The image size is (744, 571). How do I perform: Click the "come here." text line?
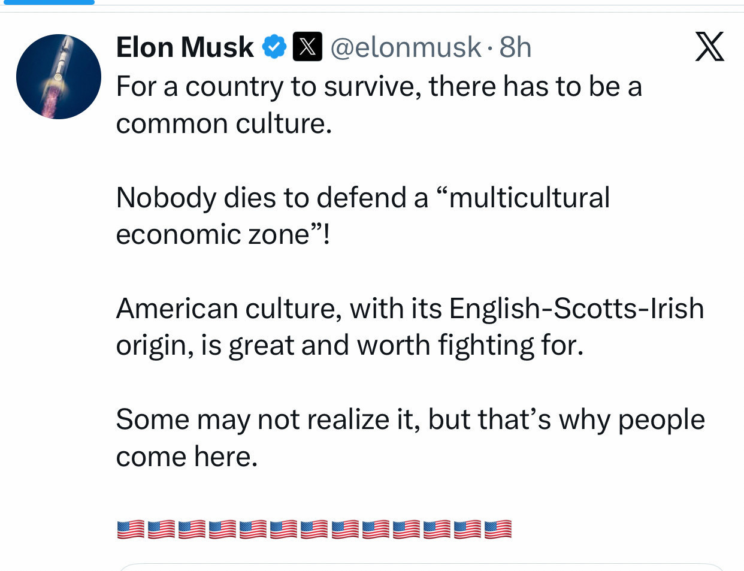coord(186,457)
